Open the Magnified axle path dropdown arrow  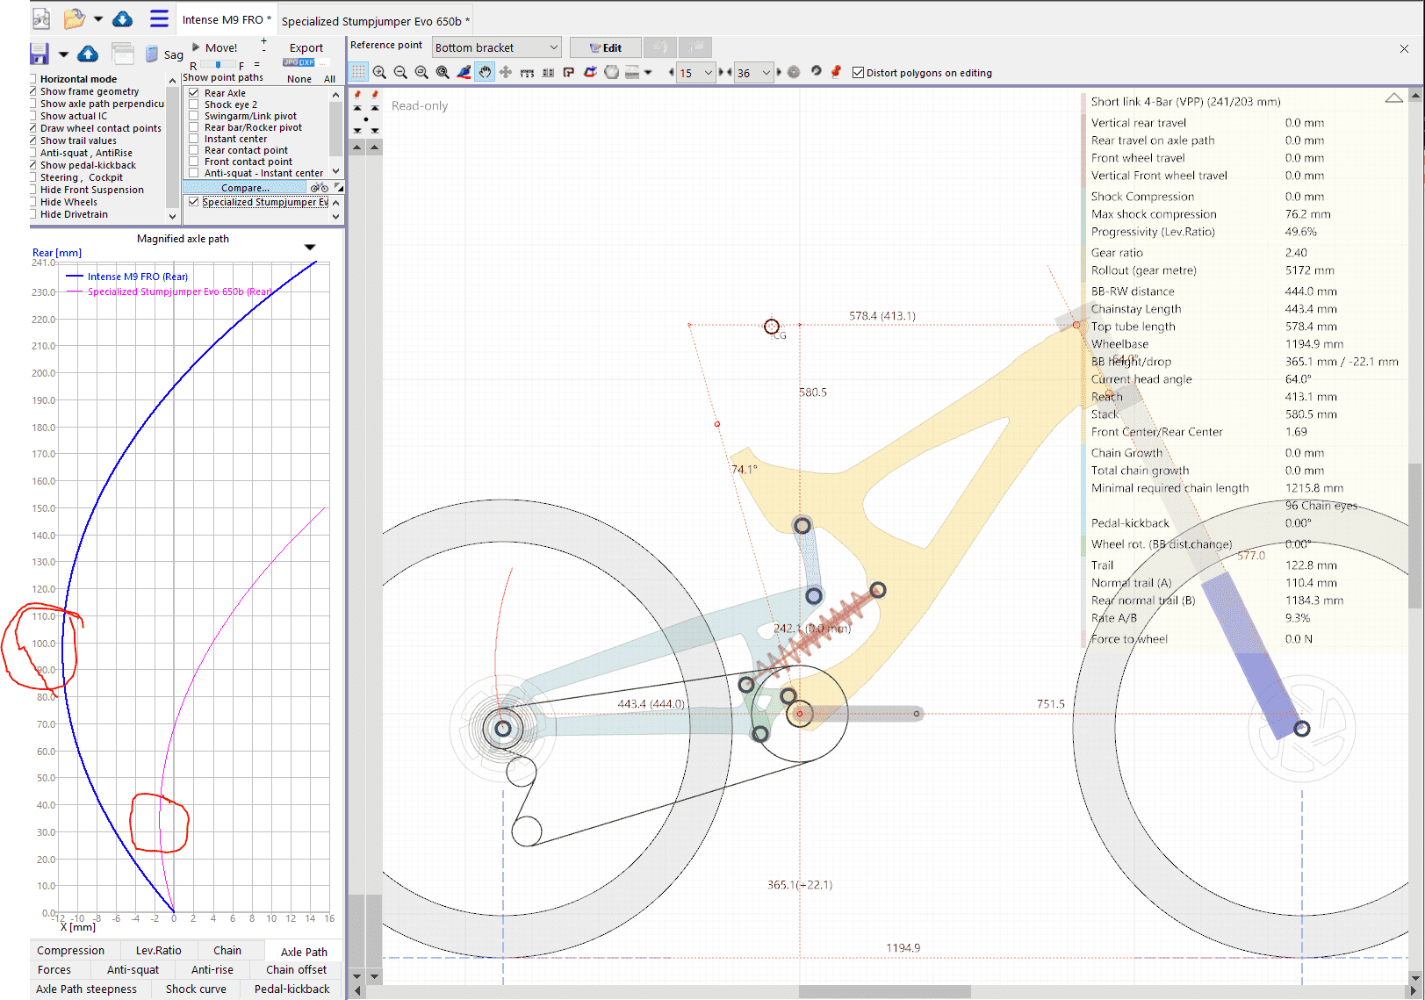point(310,247)
